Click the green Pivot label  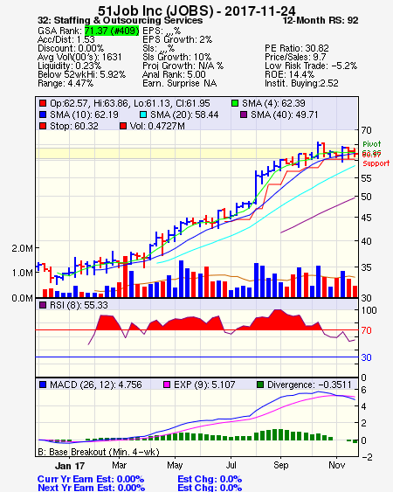click(x=372, y=144)
